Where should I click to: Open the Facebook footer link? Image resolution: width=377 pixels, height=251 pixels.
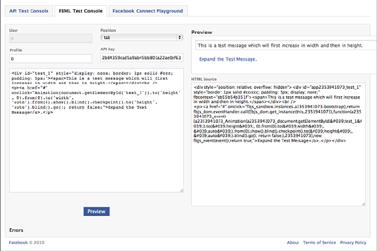[x=18, y=243]
